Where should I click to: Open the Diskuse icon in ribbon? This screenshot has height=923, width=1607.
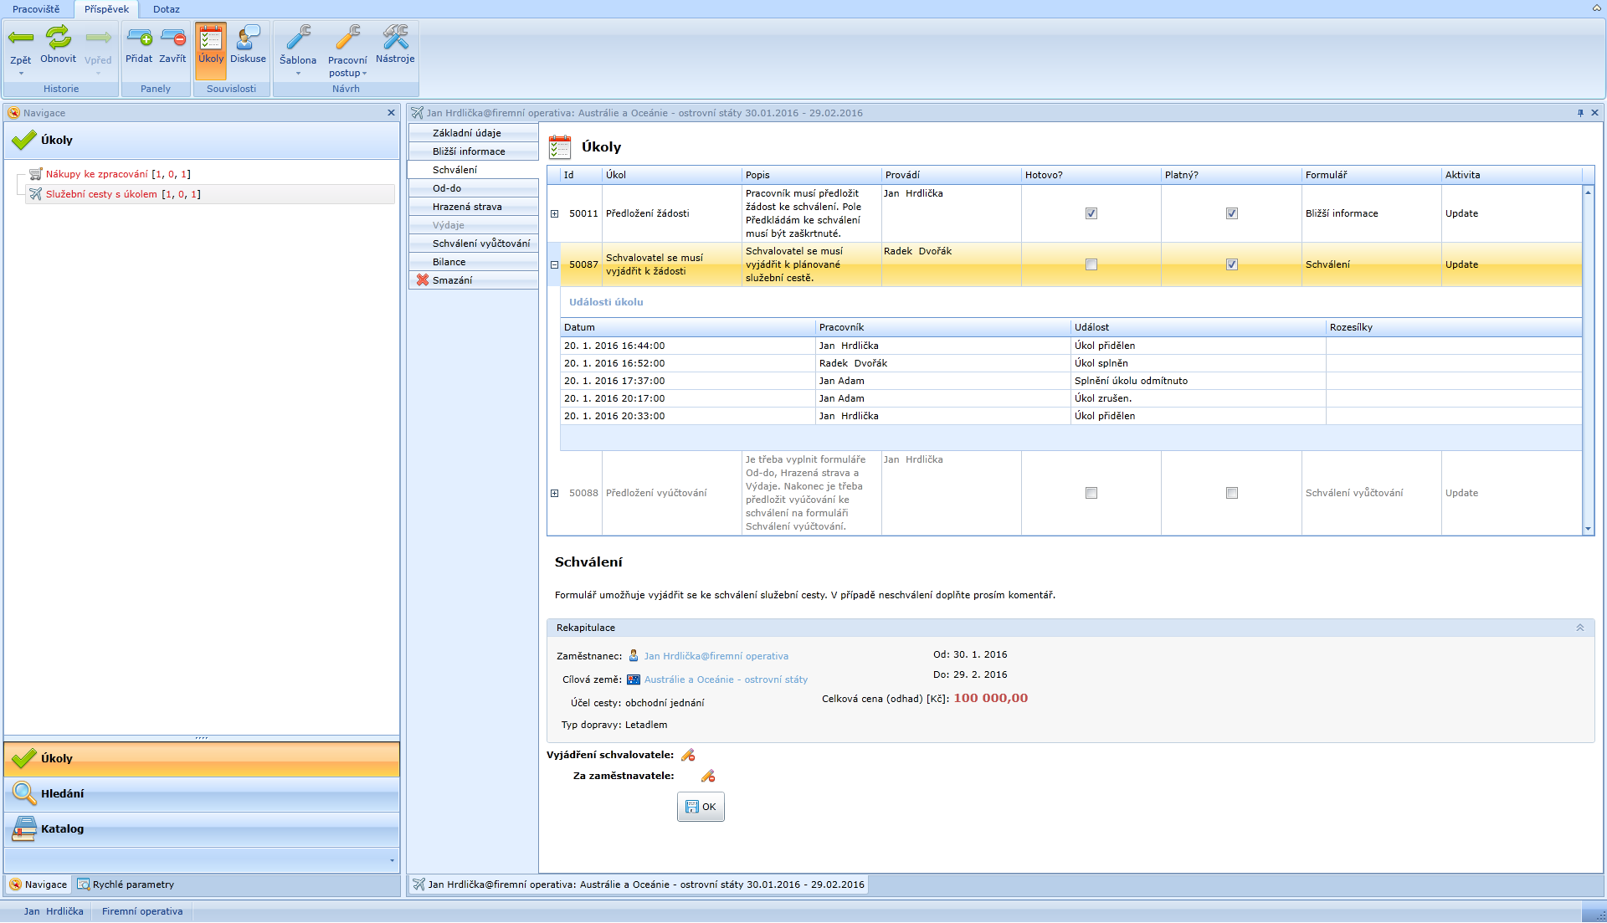point(248,38)
